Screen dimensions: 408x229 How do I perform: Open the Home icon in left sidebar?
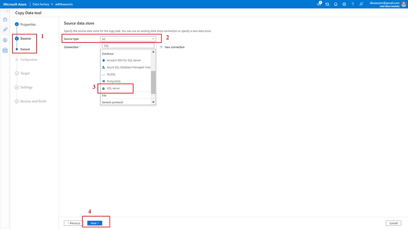(5, 20)
